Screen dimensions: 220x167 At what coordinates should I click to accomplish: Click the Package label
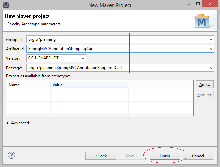[14, 68]
